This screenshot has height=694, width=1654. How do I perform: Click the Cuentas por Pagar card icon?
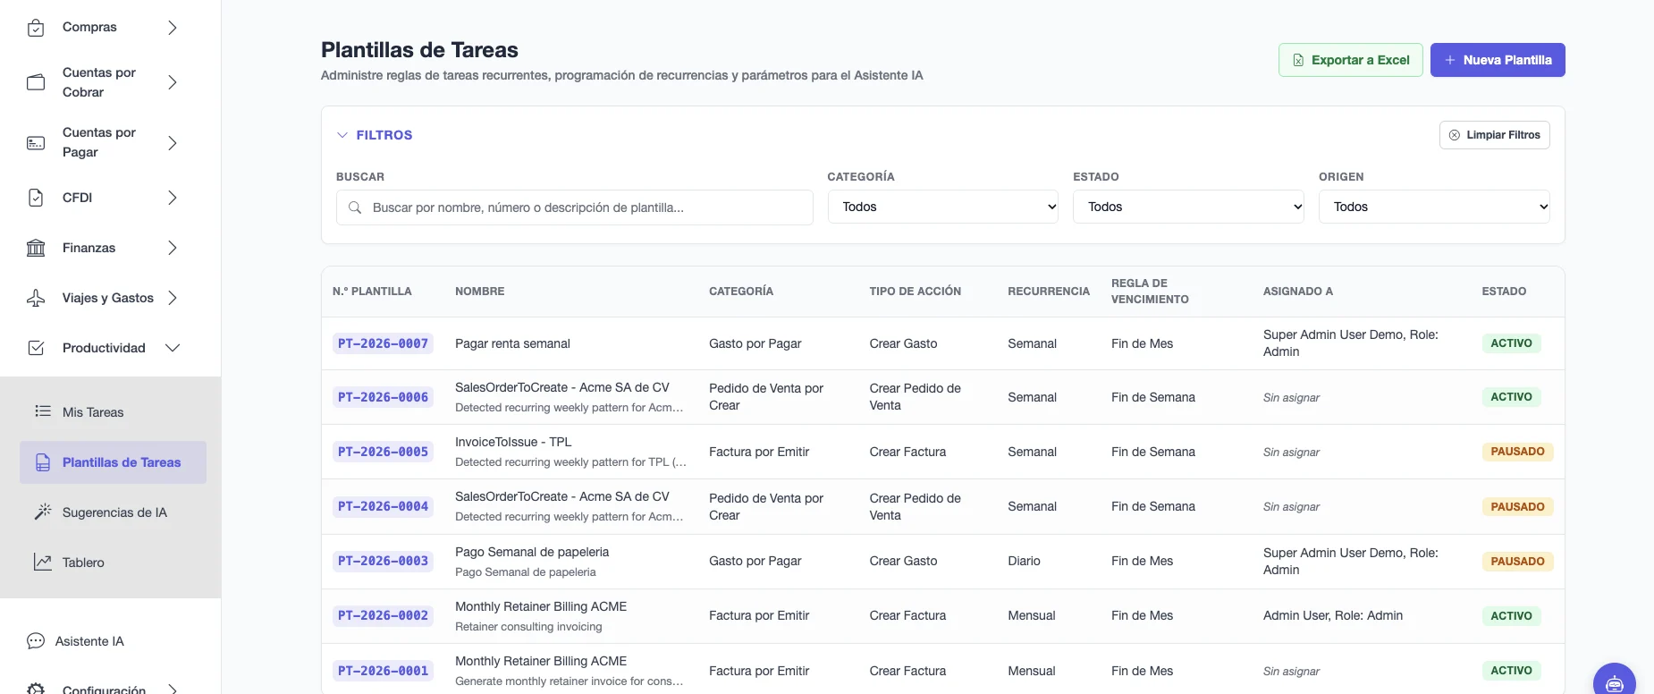36,143
